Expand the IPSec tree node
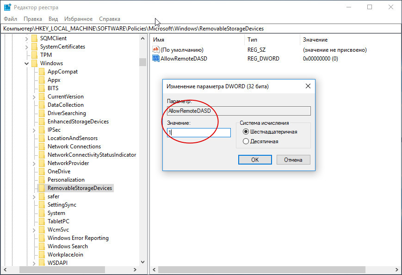Viewport: 402px width, 275px height. point(34,130)
